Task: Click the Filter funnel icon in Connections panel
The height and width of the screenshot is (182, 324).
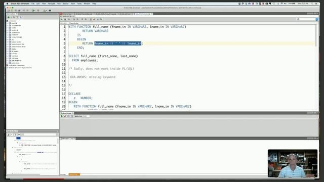Action: pyautogui.click(x=17, y=17)
